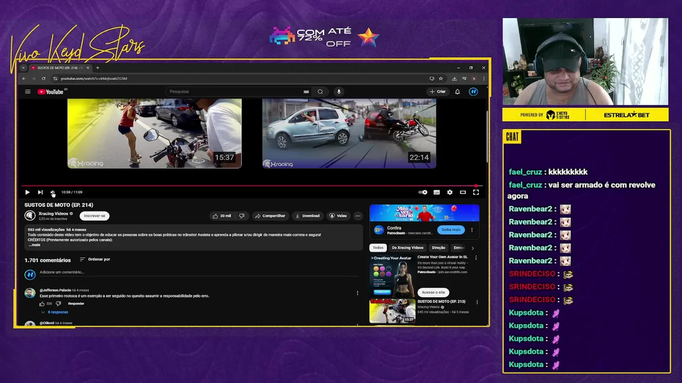Click the Inscrever-se subscribe button

click(94, 215)
